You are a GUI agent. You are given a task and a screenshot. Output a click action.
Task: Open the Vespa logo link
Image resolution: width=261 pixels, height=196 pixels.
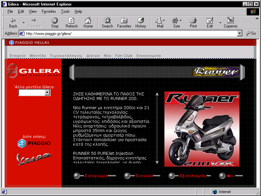34,159
